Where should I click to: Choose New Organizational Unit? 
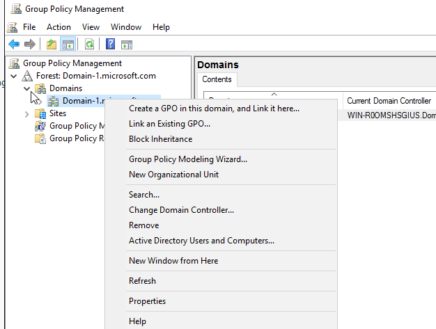point(221,175)
